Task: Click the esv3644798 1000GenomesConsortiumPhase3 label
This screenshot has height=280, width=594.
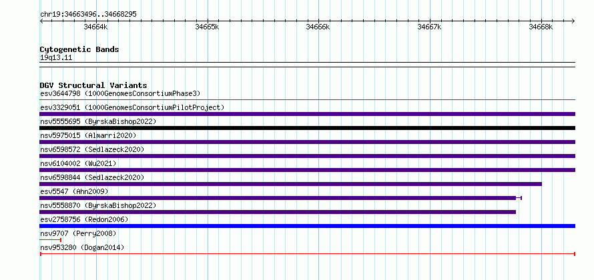Action: click(x=120, y=93)
